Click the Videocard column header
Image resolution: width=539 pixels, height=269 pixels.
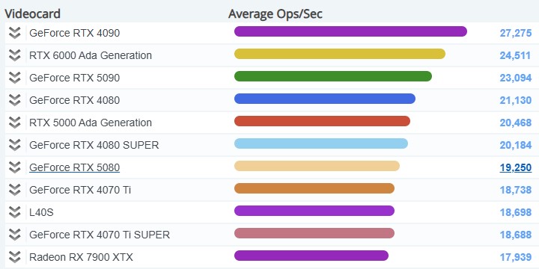coord(33,13)
